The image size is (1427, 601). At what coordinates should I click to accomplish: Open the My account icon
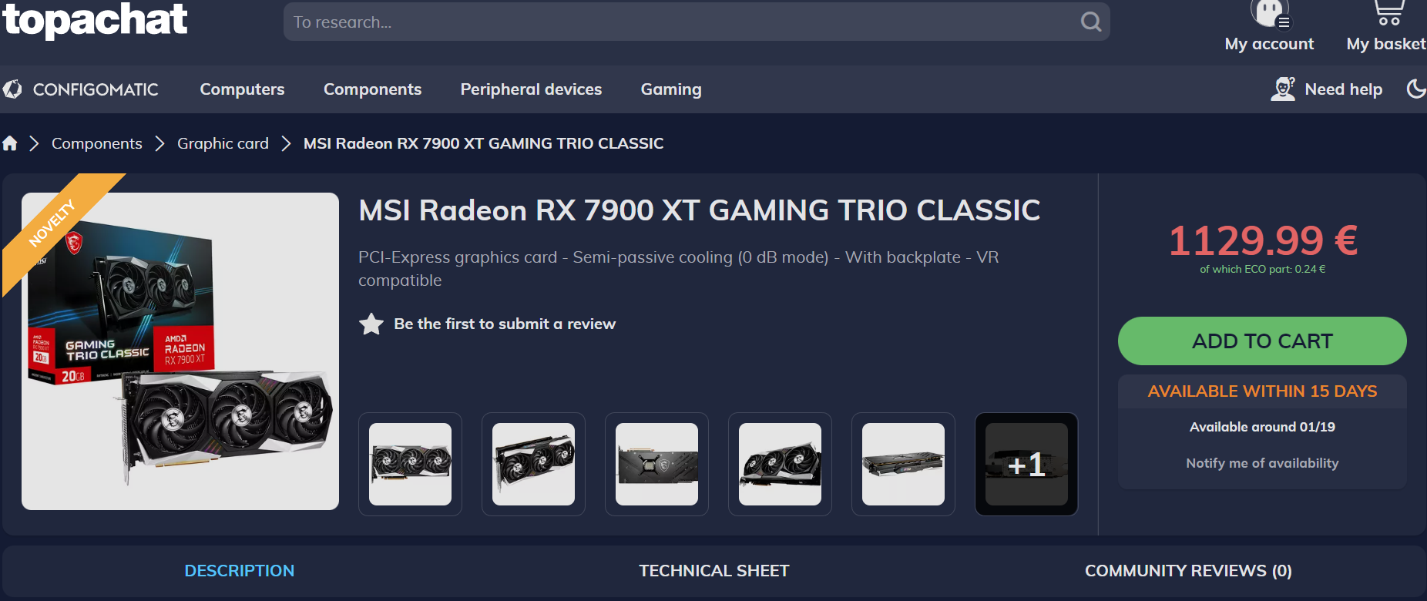tap(1269, 12)
